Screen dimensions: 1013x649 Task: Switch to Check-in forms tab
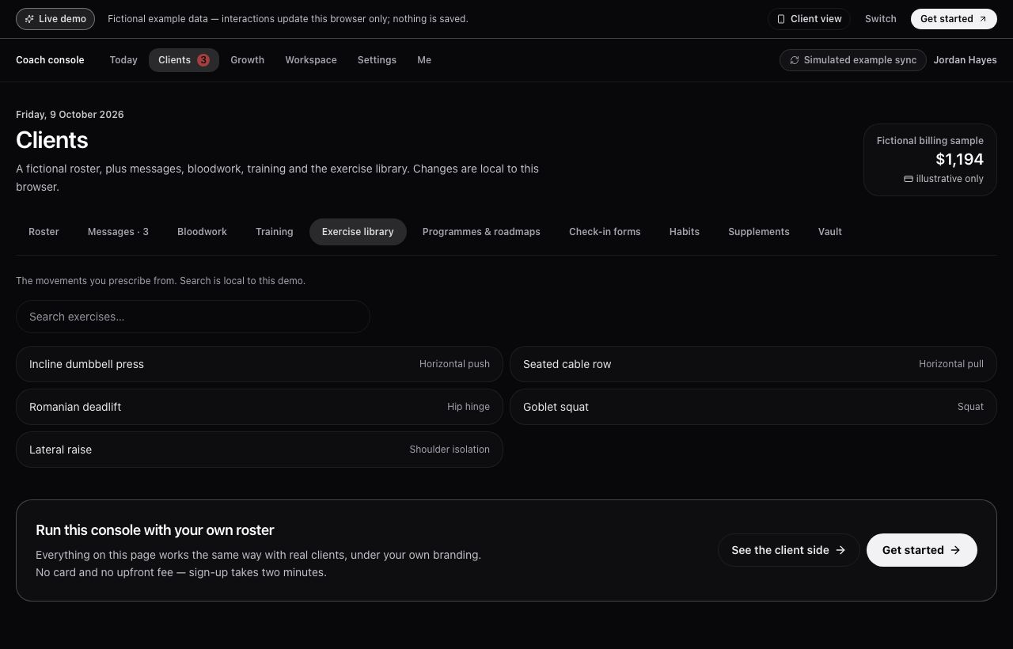(605, 232)
